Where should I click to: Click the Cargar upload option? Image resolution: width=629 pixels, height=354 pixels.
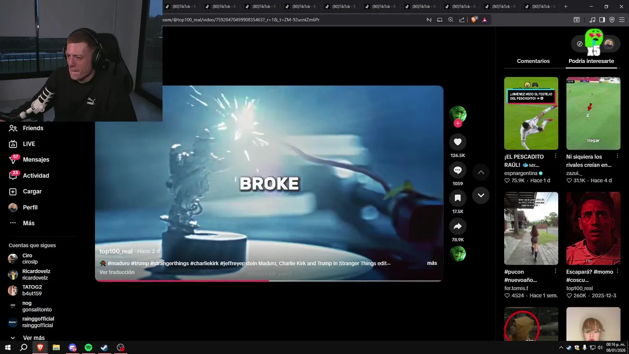pyautogui.click(x=25, y=191)
